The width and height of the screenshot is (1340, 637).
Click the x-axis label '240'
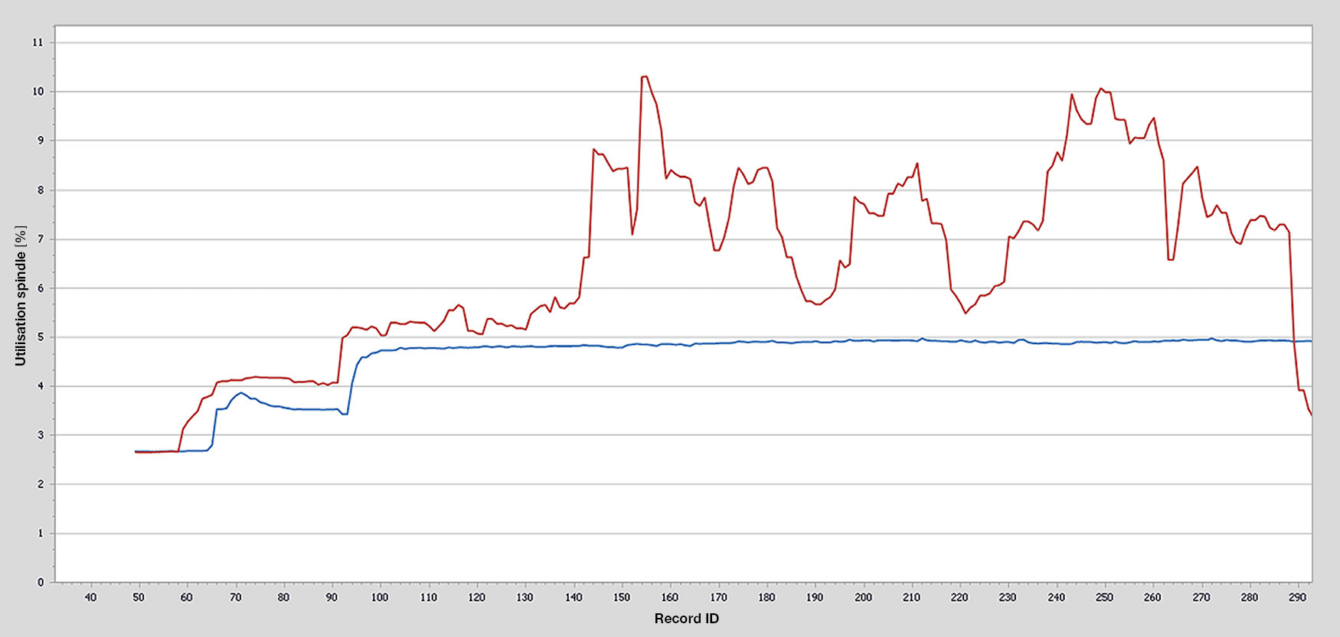coord(1056,597)
